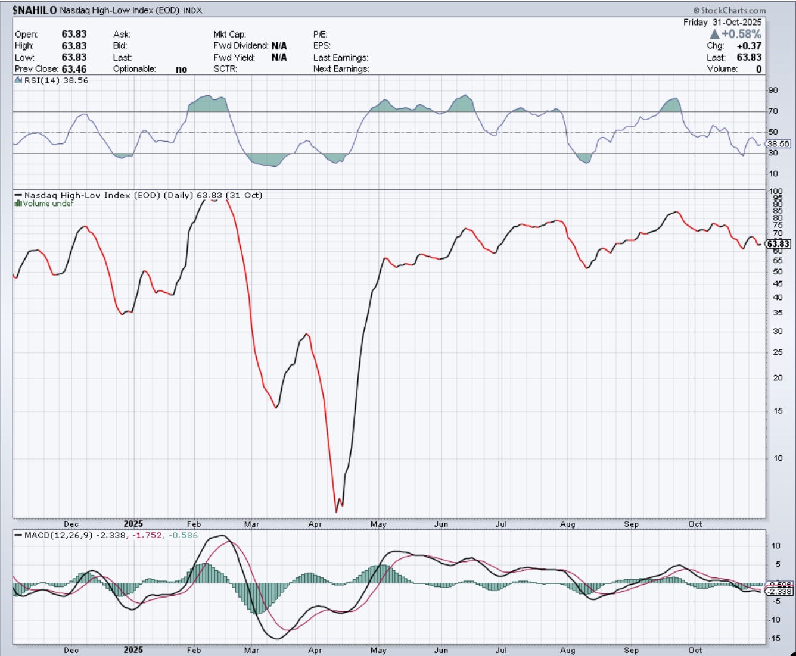This screenshot has height=656, width=796.
Task: Click the +0.58% percent change value
Action: click(x=741, y=34)
